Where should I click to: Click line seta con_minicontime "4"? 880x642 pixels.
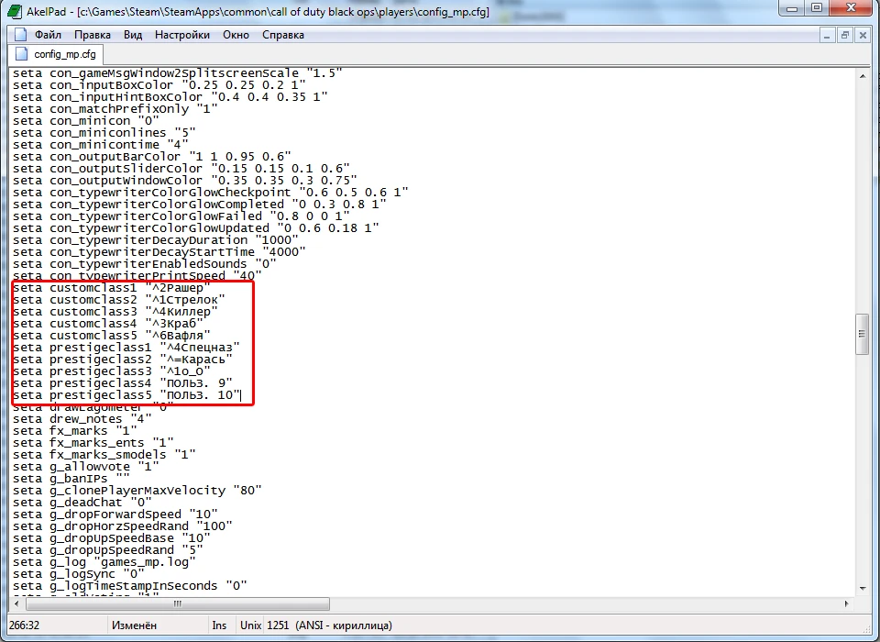click(x=101, y=144)
